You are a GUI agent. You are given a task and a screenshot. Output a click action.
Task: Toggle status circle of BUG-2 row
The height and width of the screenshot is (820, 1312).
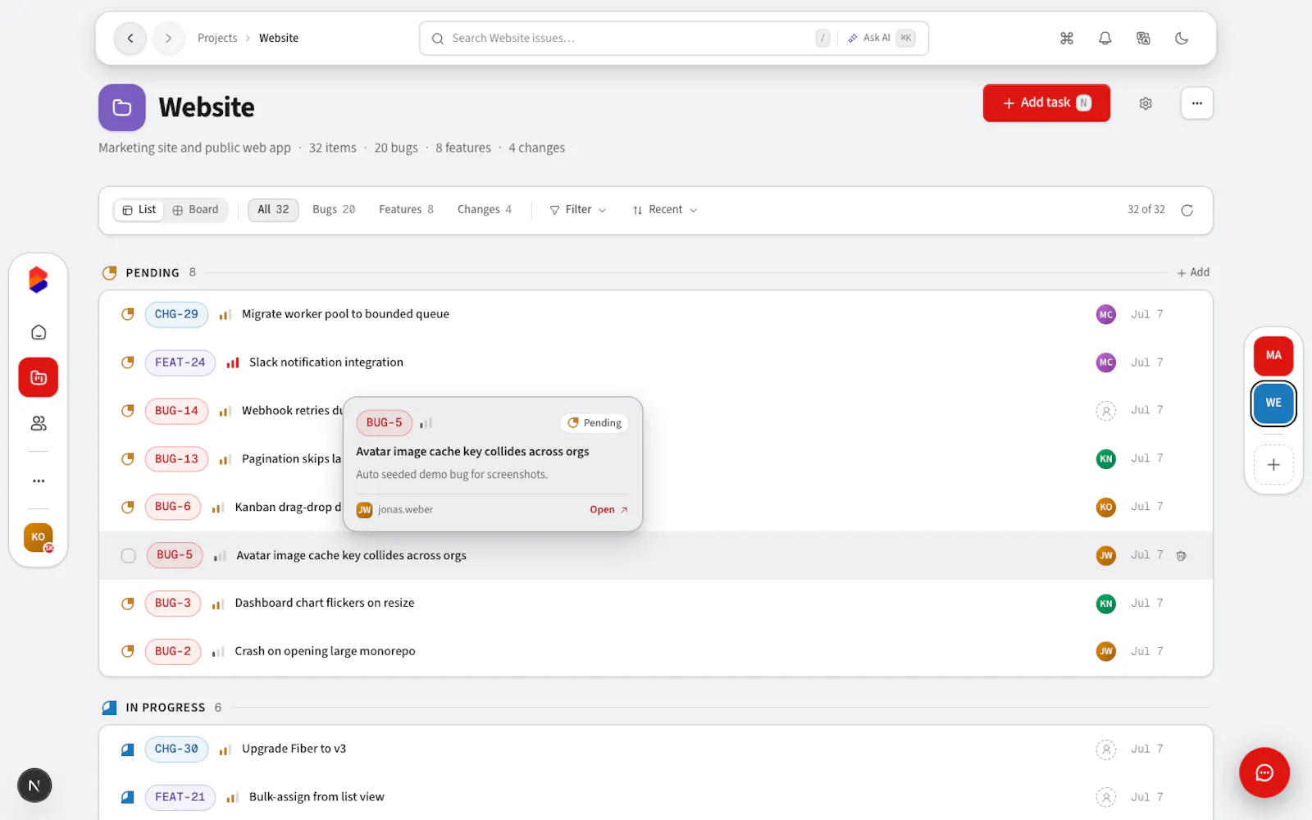pyautogui.click(x=128, y=651)
